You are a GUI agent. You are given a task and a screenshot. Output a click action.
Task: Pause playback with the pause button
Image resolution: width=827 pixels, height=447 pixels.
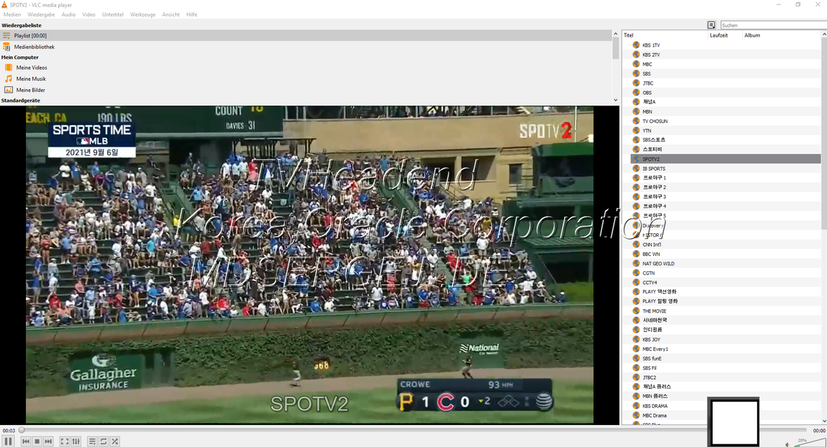pos(8,441)
